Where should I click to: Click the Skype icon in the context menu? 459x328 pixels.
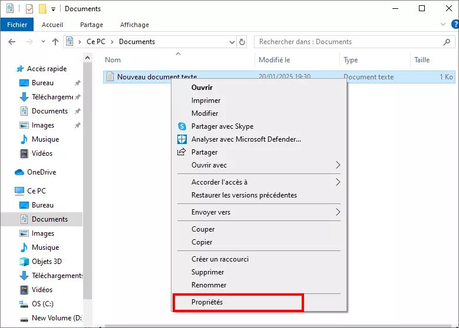click(182, 126)
